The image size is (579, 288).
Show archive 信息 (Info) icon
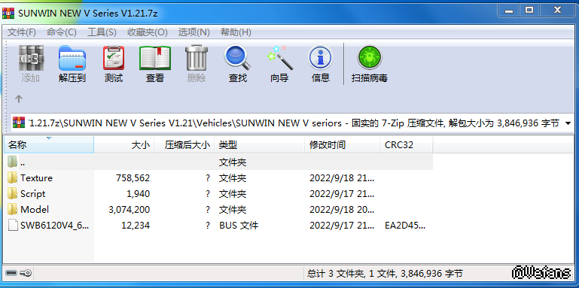320,64
